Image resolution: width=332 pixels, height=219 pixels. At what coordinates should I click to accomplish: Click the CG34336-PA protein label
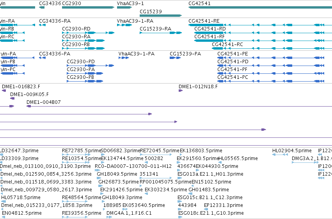click(x=55, y=54)
